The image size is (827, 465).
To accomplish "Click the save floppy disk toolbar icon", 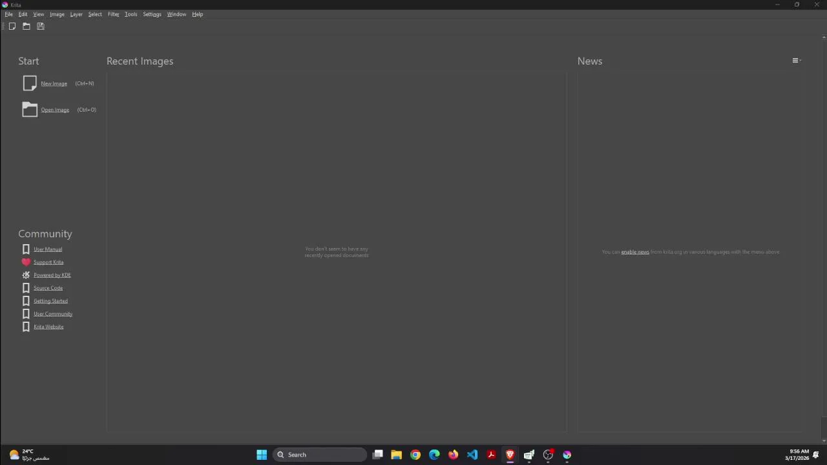I will point(41,26).
